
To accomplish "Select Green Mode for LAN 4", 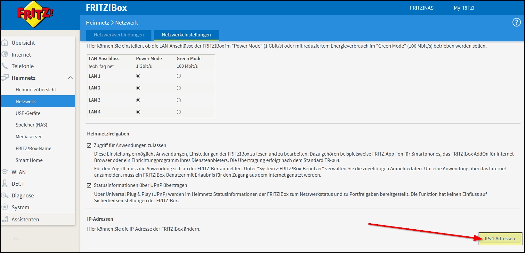I will click(179, 112).
